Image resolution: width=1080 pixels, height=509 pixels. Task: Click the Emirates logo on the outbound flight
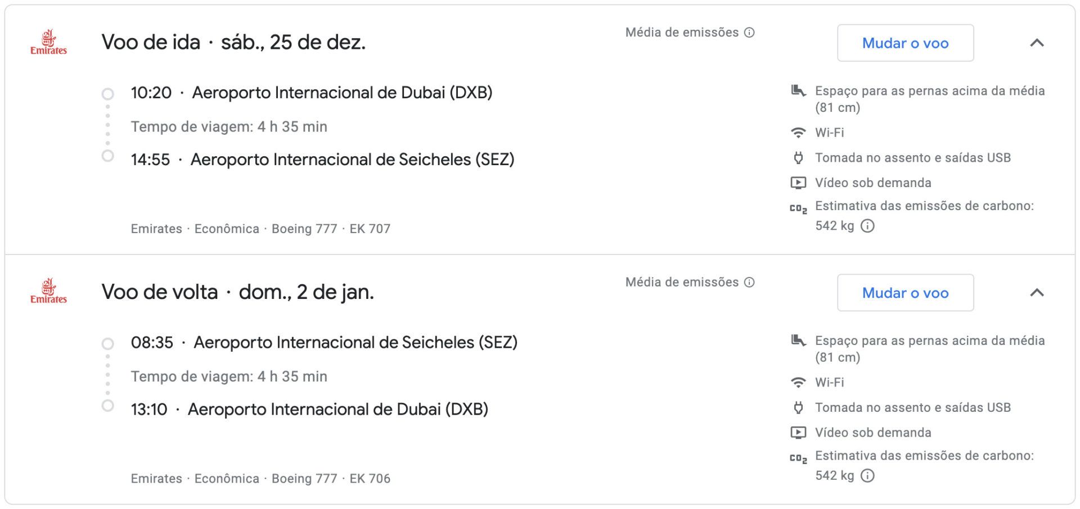click(48, 42)
